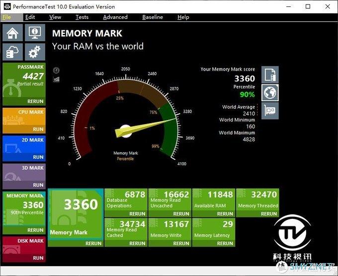The height and width of the screenshot is (276, 338).
Task: Click the Partial result label
Action: tap(30, 84)
